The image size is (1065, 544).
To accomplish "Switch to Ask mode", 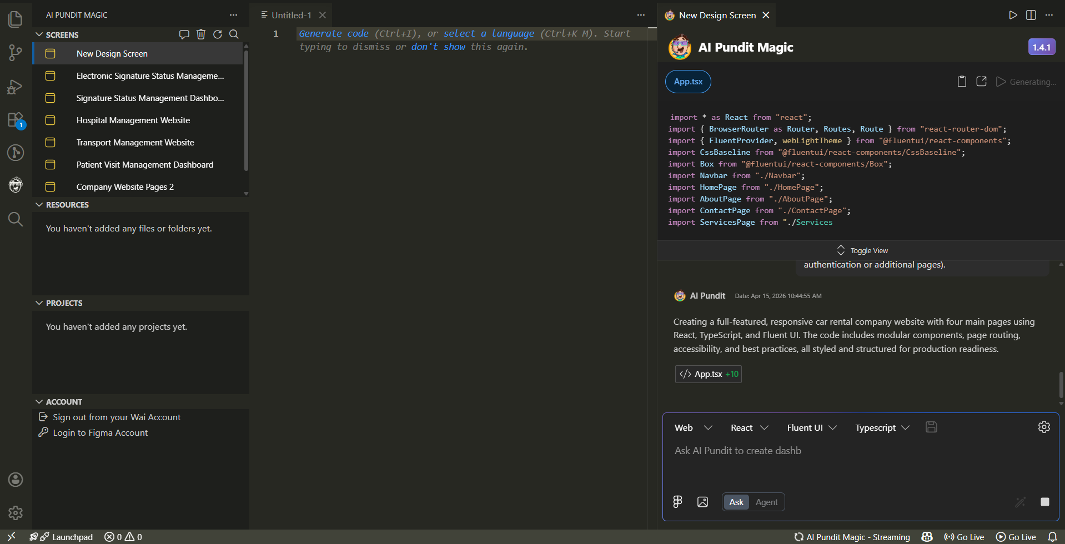I will [x=736, y=502].
